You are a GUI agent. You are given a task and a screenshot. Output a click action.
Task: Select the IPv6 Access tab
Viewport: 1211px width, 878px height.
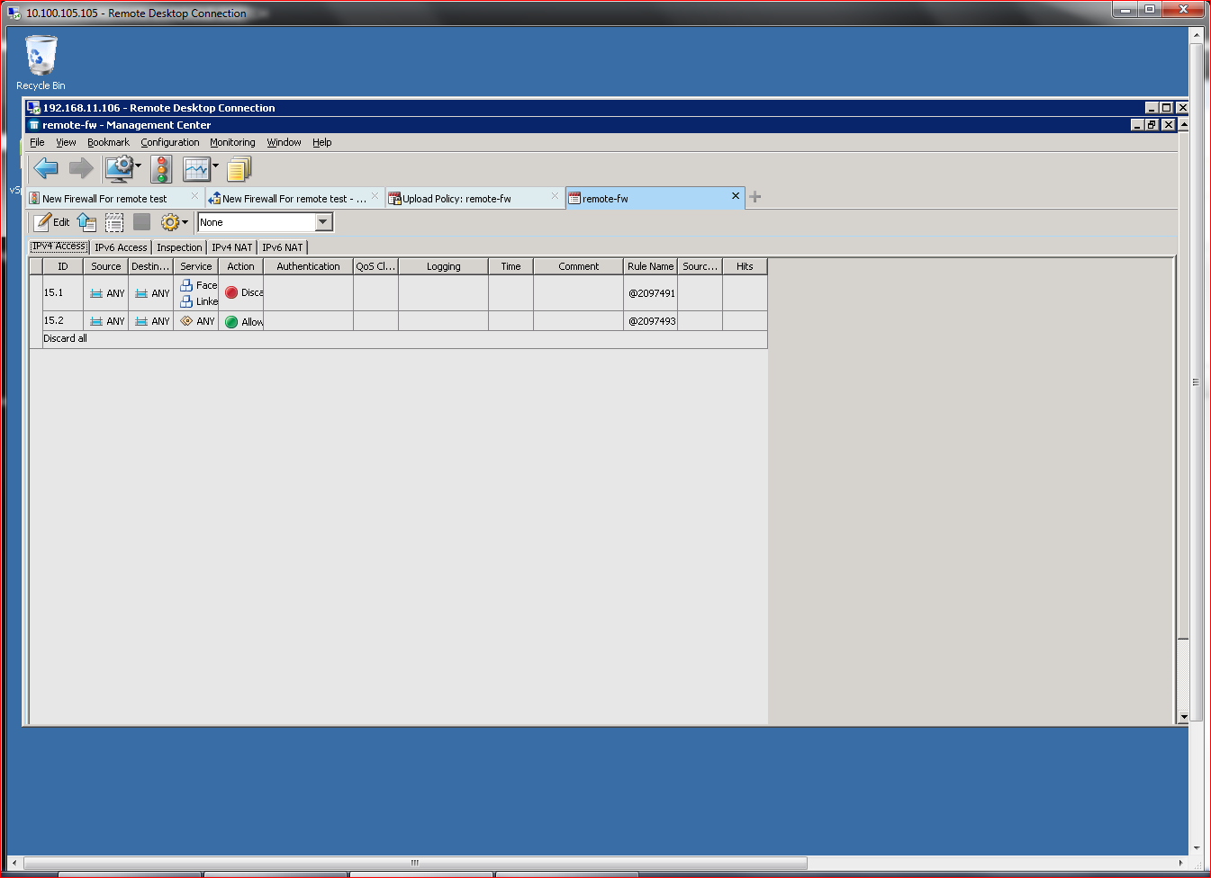pos(121,247)
